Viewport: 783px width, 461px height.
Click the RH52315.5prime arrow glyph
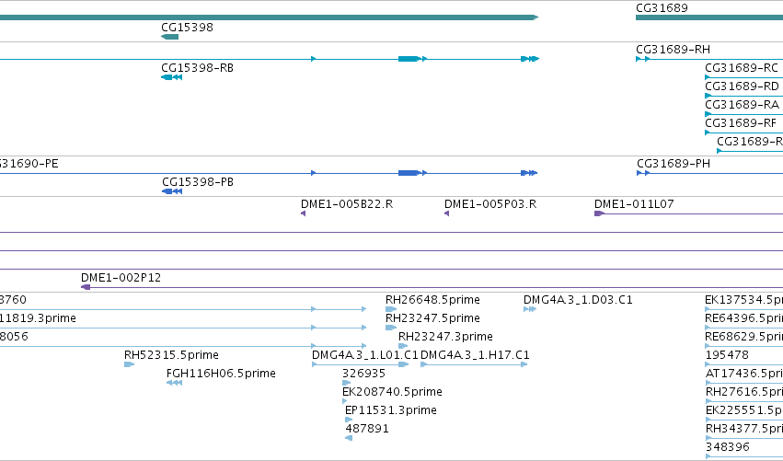point(129,364)
